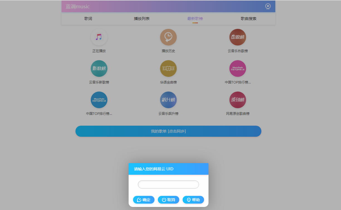The height and width of the screenshot is (210, 341).
Task: Cancel the dialog with 取消 button
Action: pos(168,200)
